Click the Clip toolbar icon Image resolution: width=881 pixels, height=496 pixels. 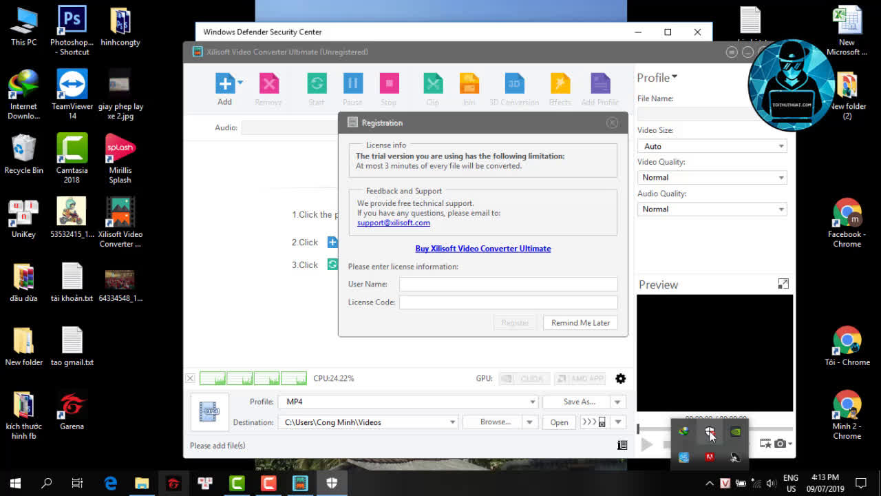tap(433, 83)
